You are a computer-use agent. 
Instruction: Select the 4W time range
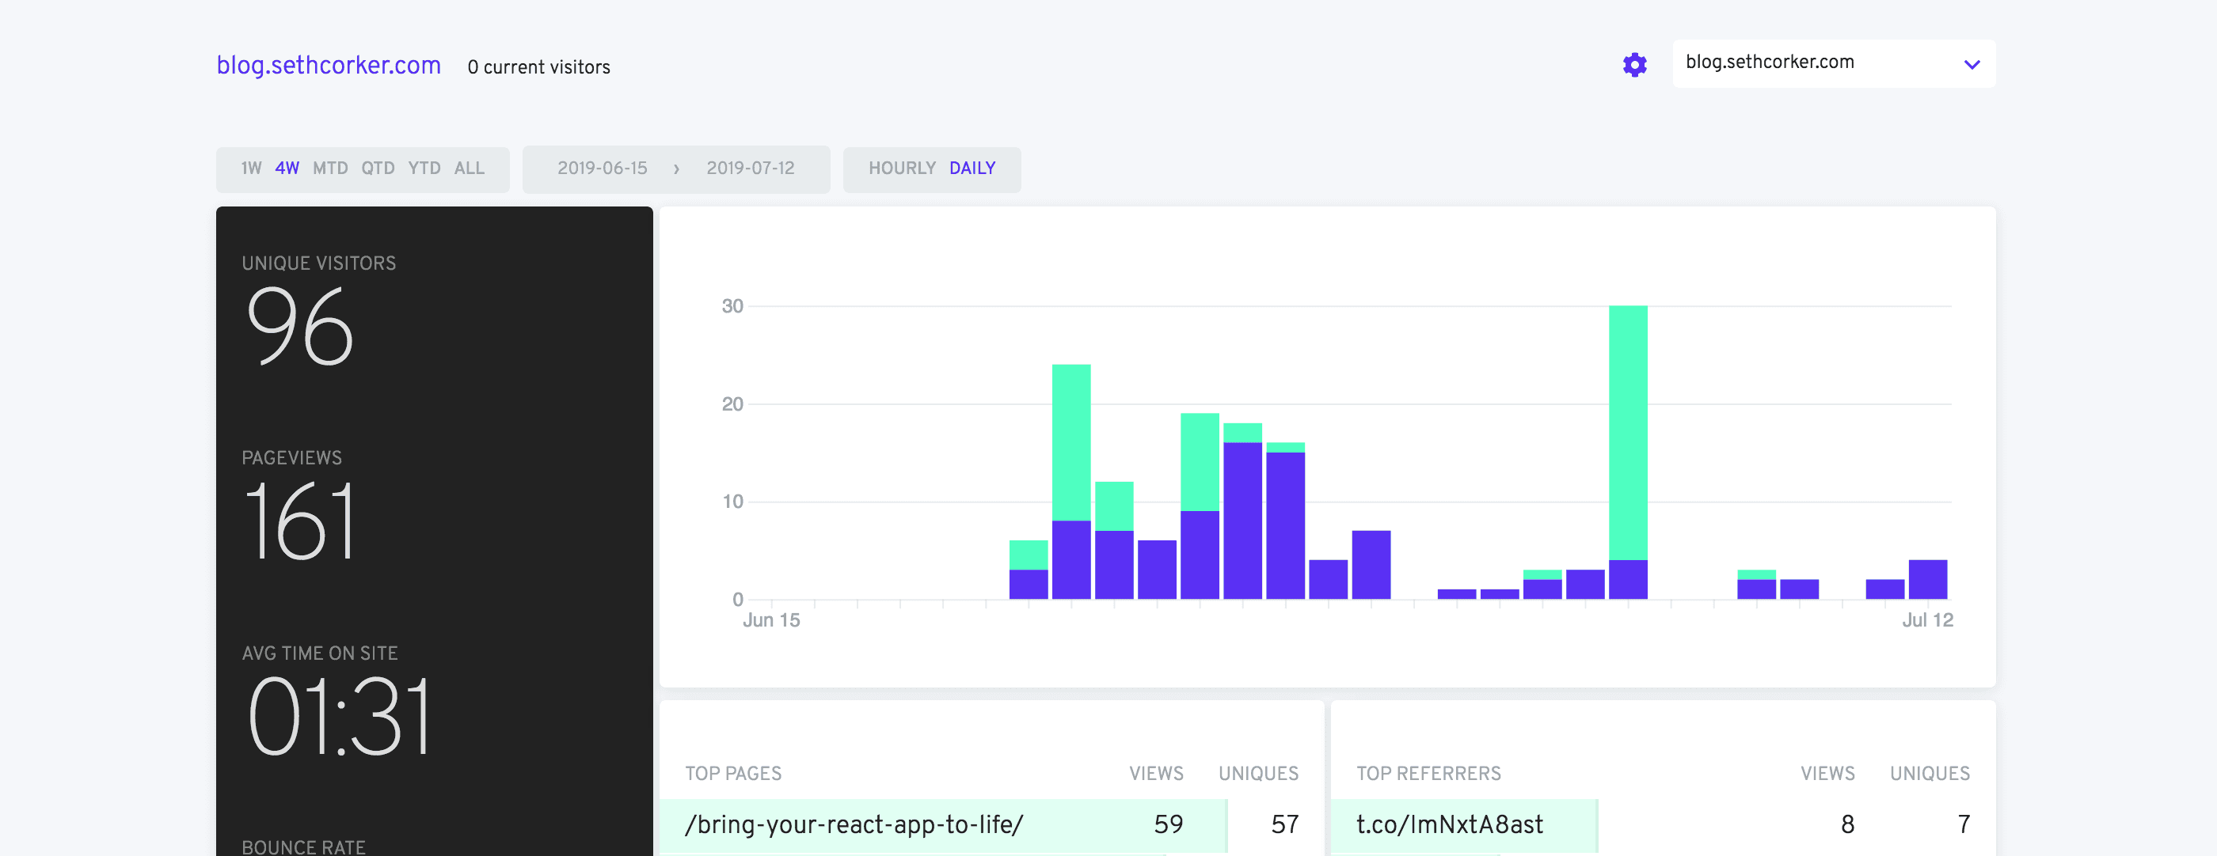pyautogui.click(x=287, y=169)
